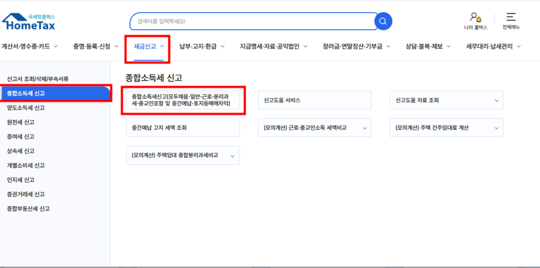The width and height of the screenshot is (540, 268).
Task: Open 상담·불복·제보 menu
Action: [424, 46]
